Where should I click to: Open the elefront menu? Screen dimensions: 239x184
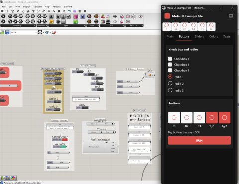(68, 7)
